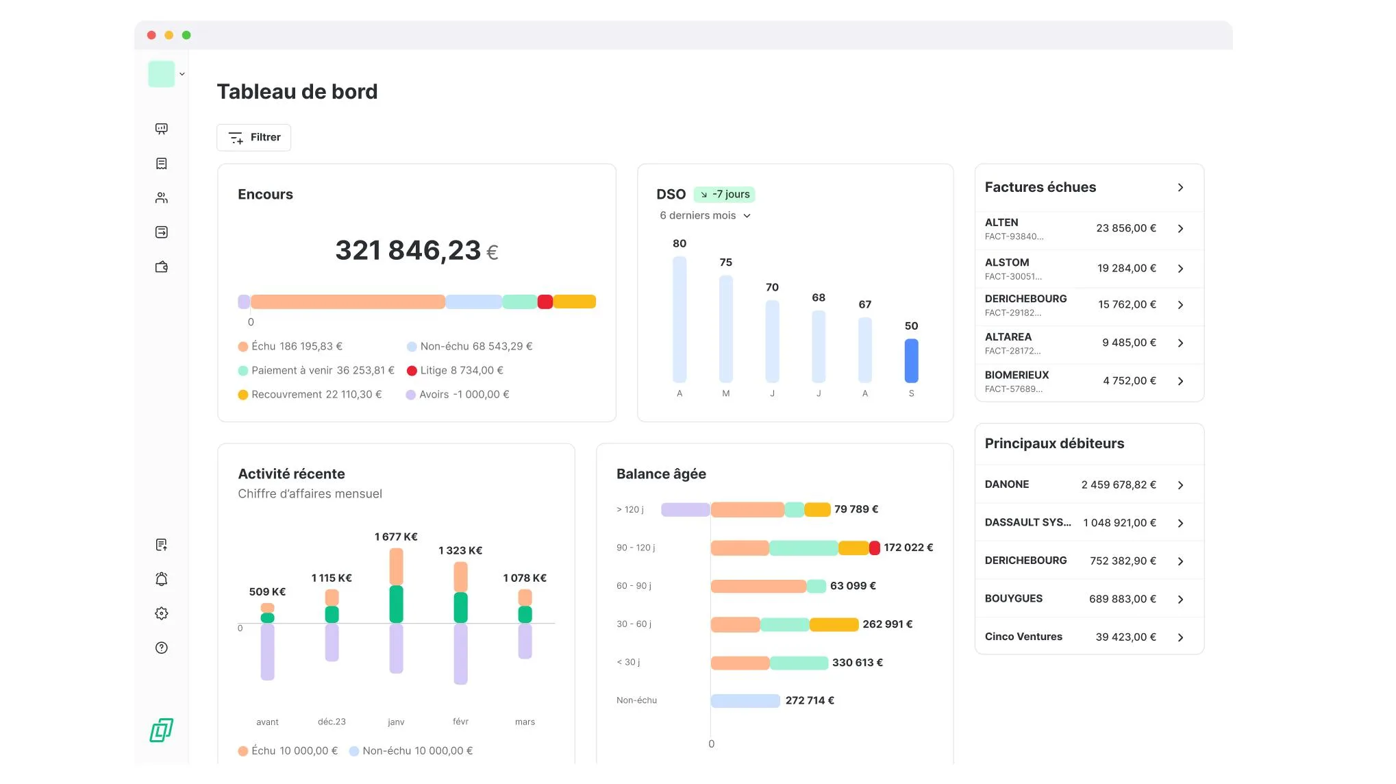1396x784 pixels.
Task: Toggle Non-échu 68 543,29 € legend item
Action: click(470, 347)
